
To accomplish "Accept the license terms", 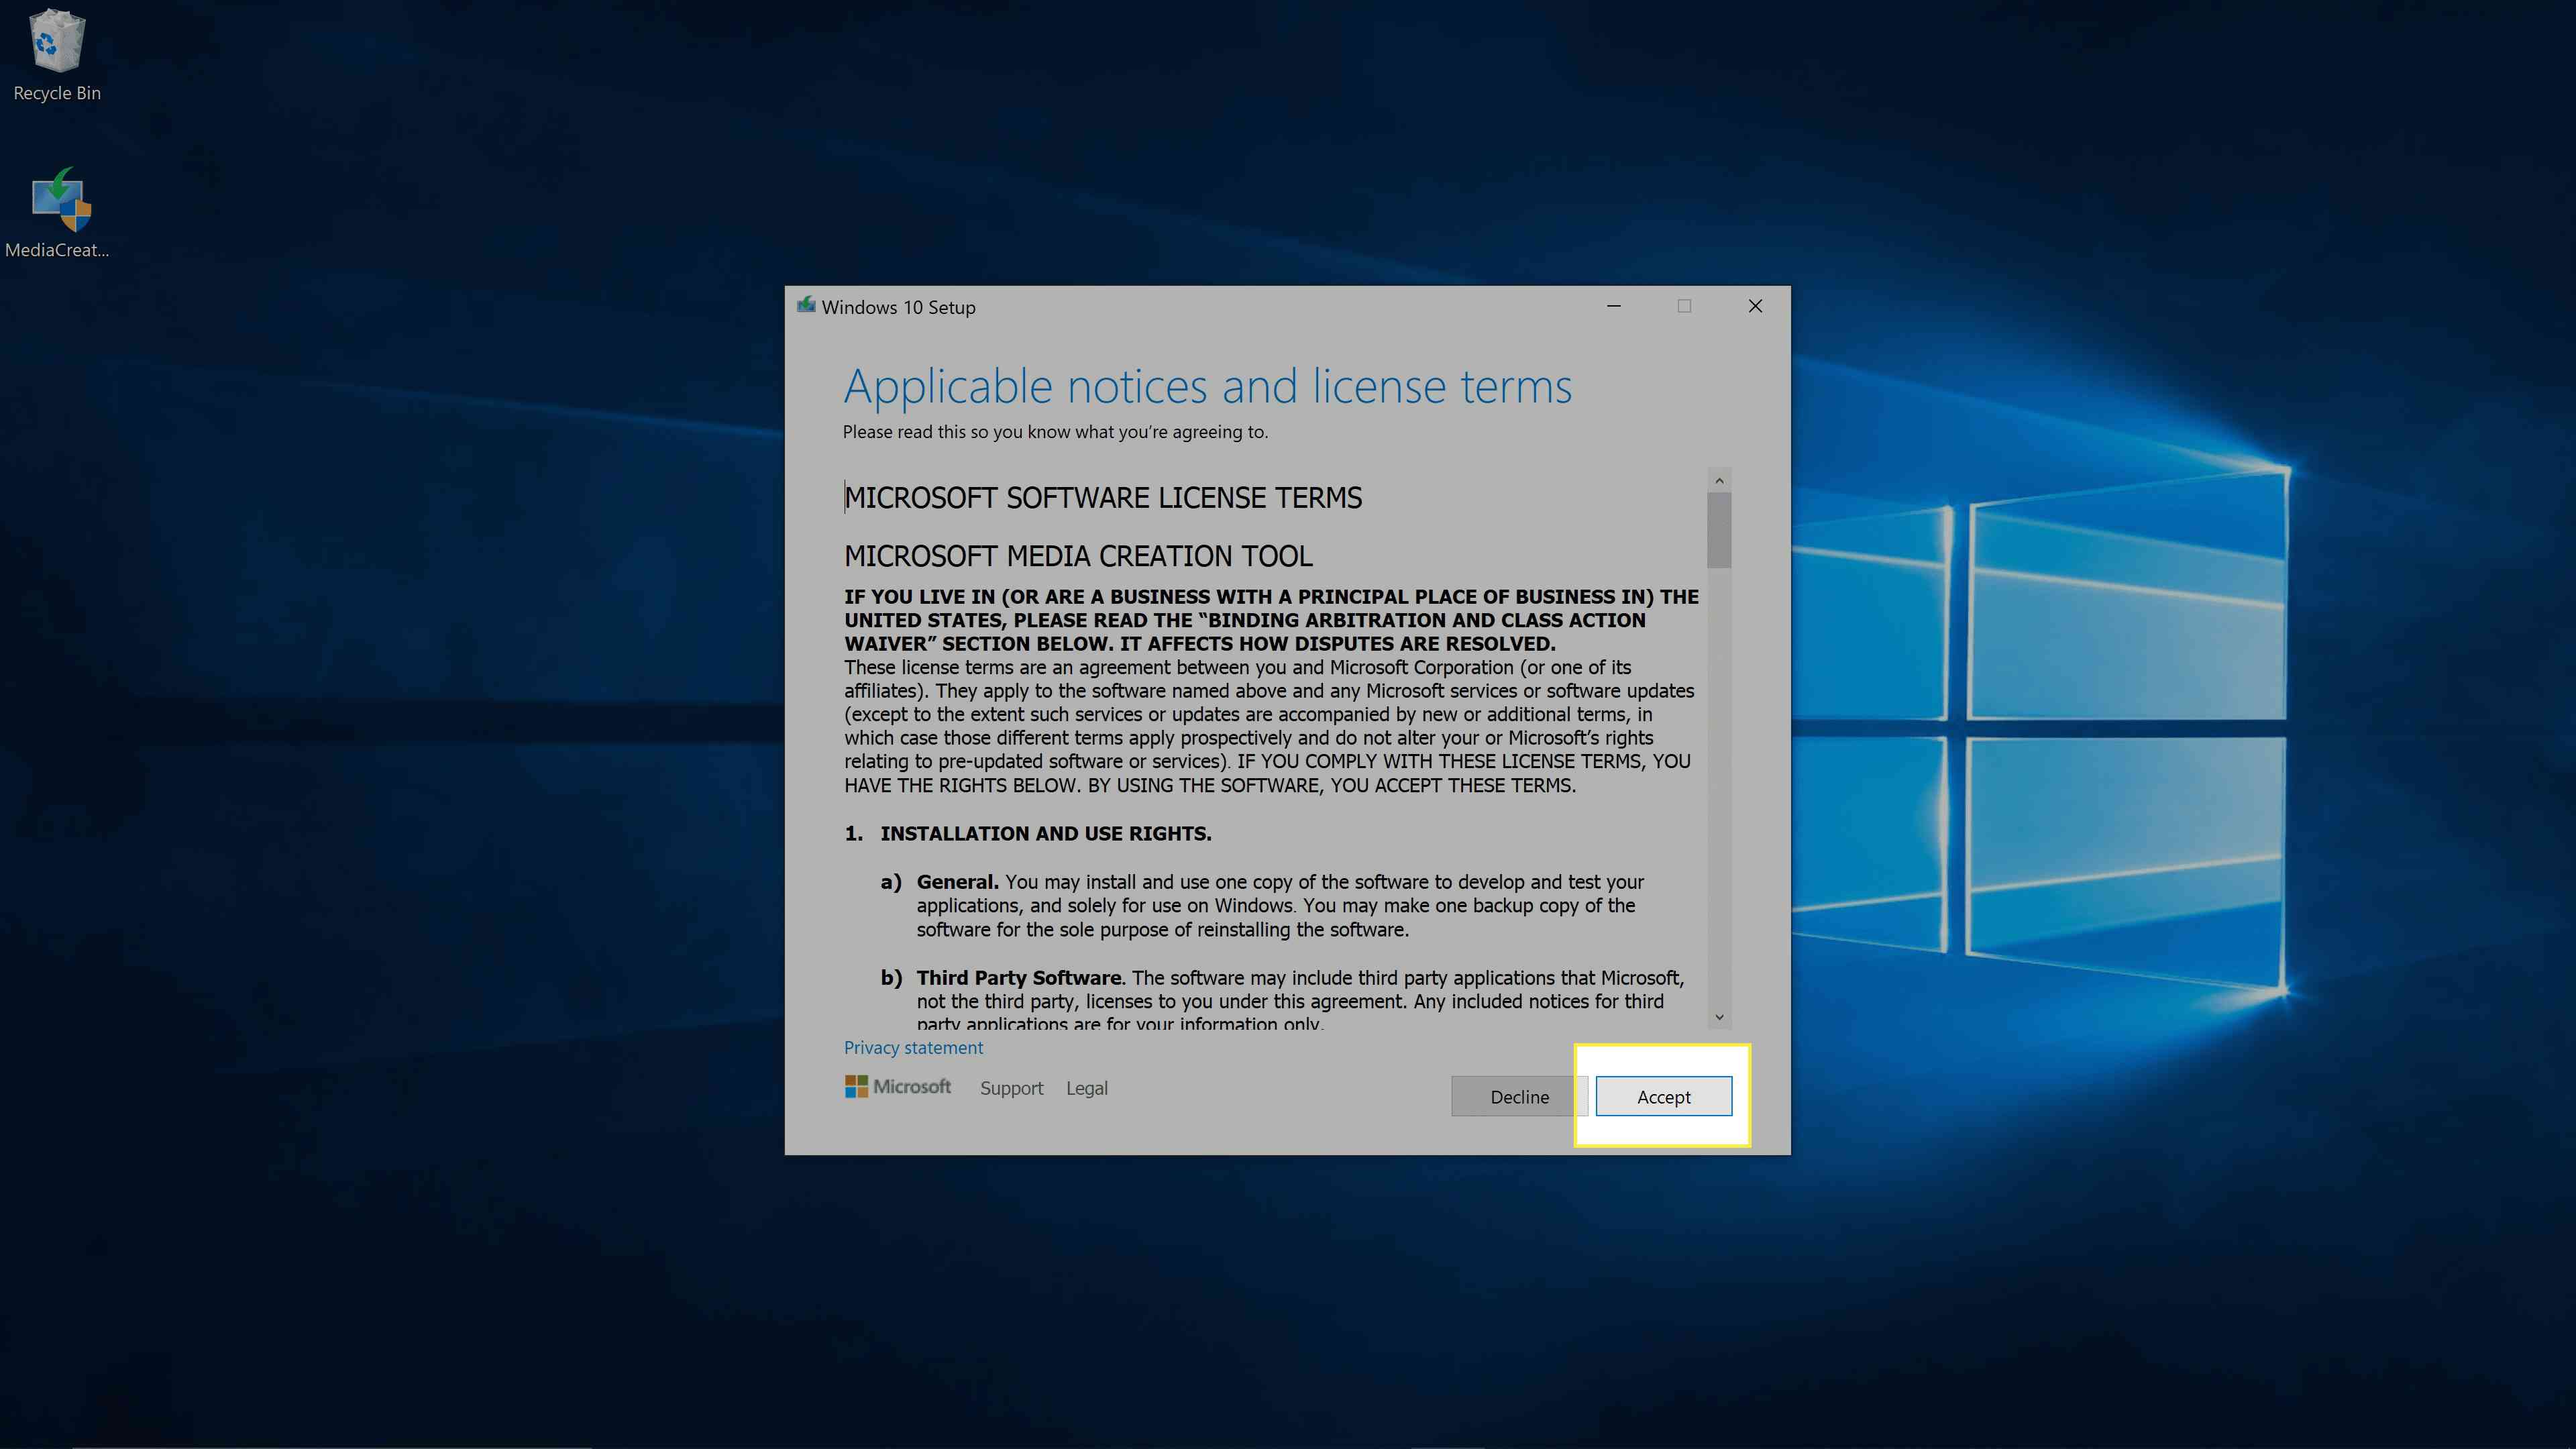I will coord(1663,1097).
